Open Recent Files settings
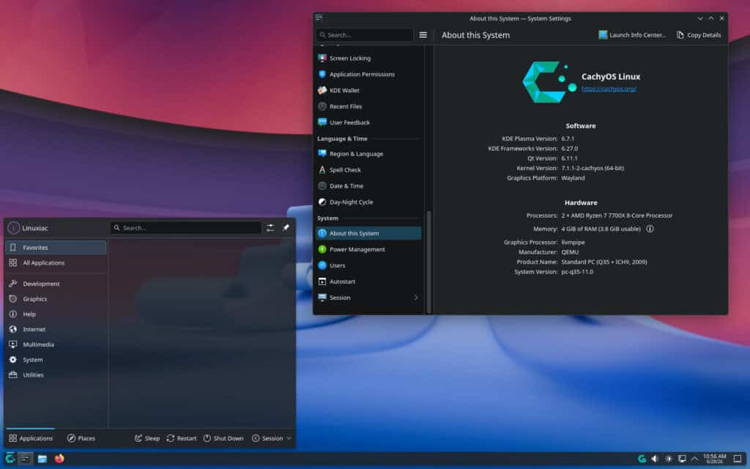Viewport: 750px width, 469px height. pos(368,106)
